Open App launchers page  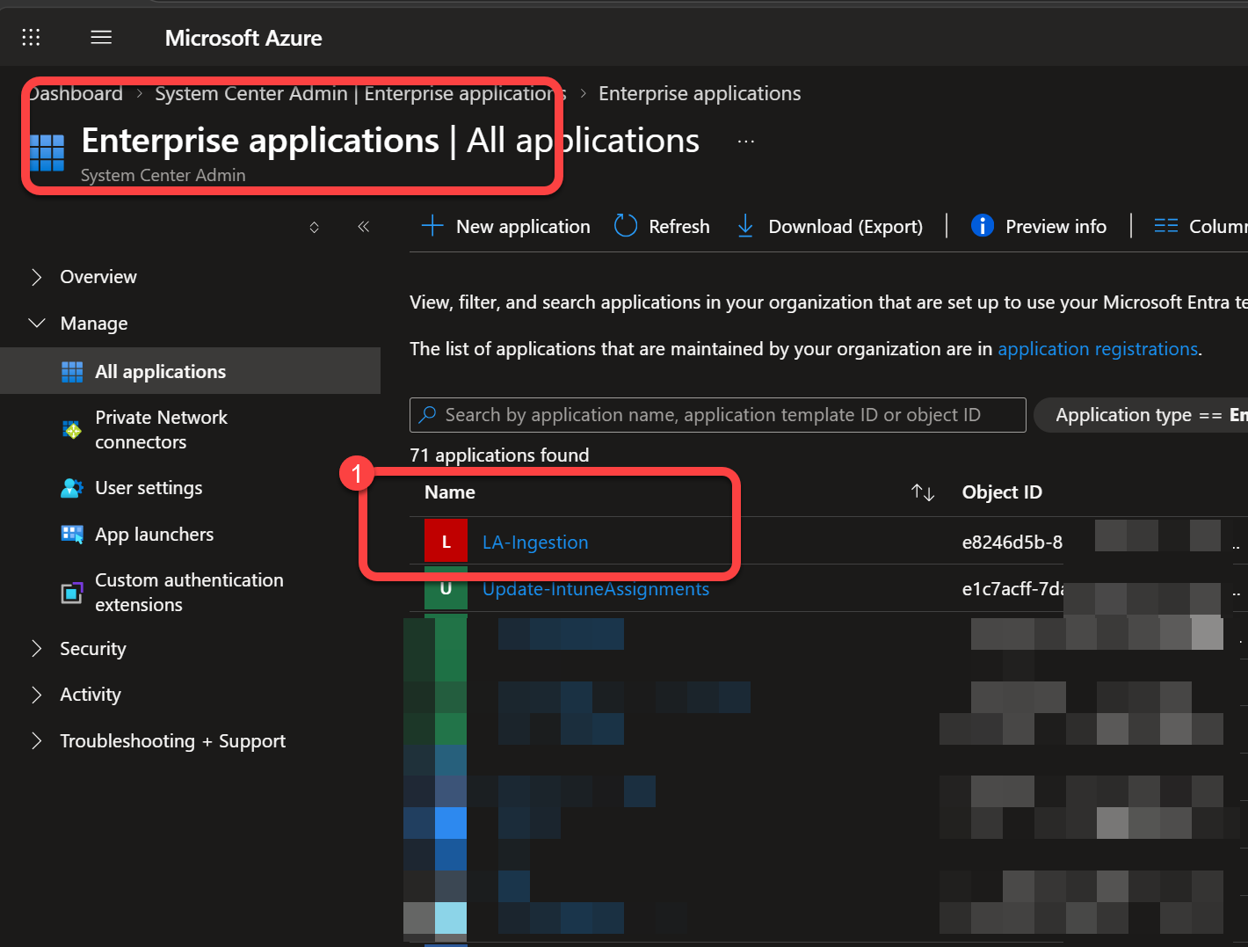pyautogui.click(x=154, y=535)
